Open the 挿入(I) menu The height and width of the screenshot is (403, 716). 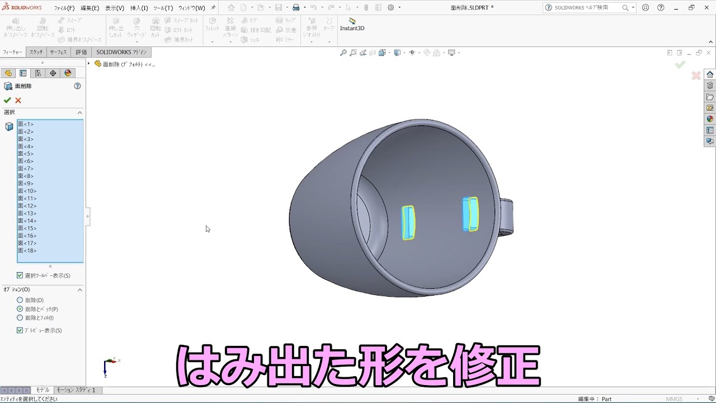139,8
